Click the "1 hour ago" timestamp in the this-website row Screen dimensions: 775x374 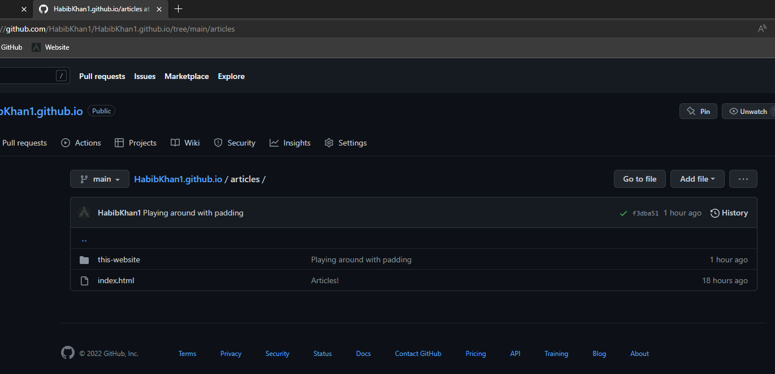pyautogui.click(x=729, y=259)
